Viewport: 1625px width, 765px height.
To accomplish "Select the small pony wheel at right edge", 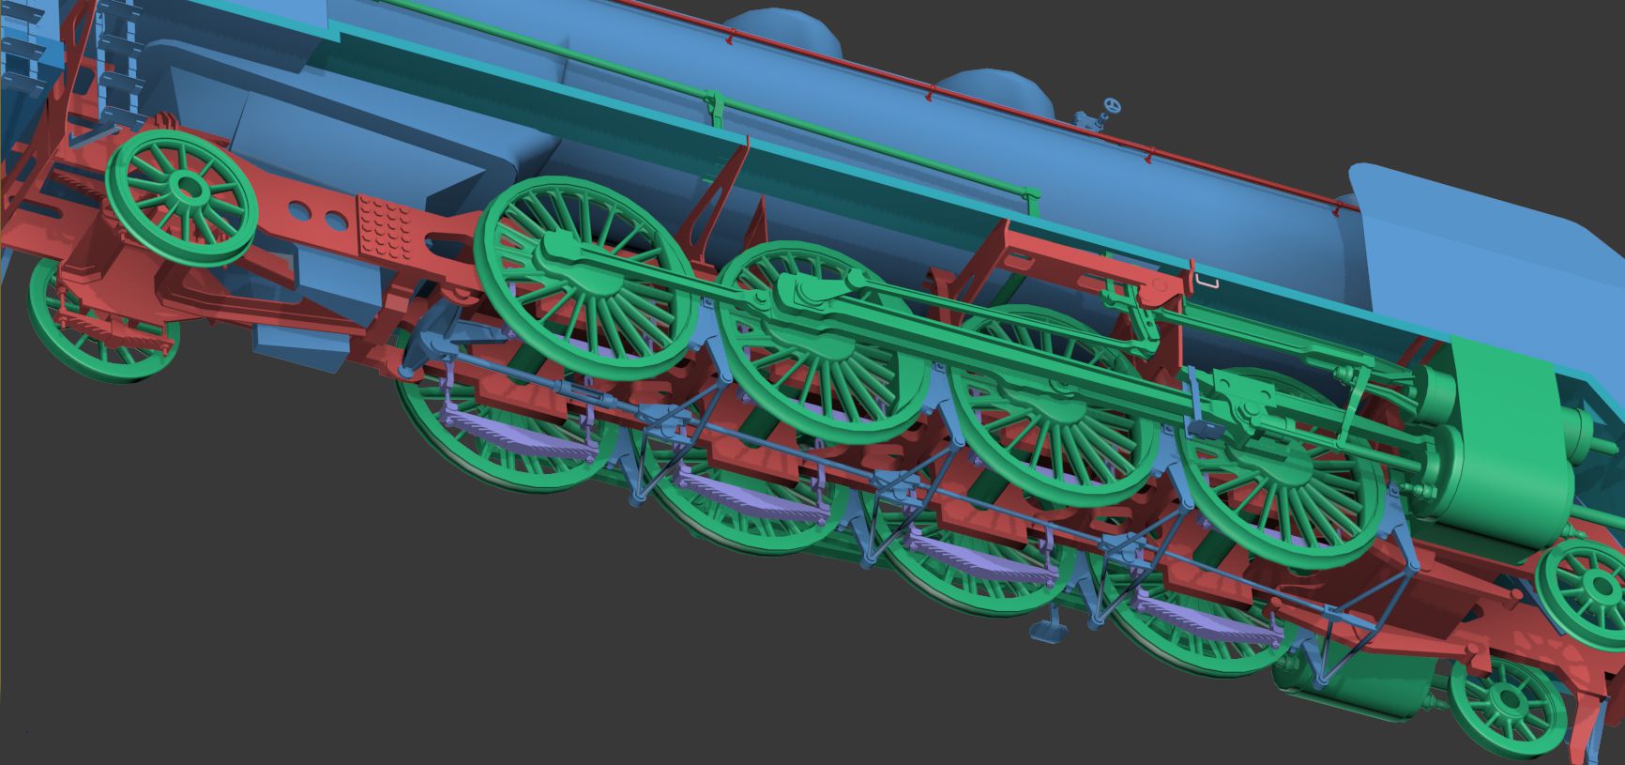I will 1590,590.
